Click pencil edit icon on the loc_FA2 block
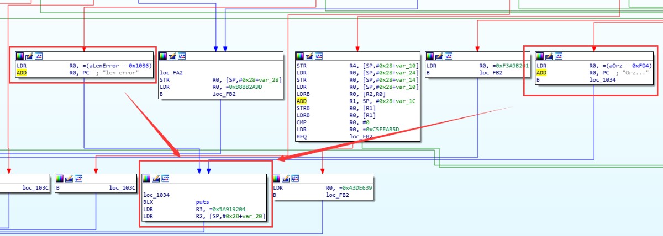This screenshot has height=236, width=663. click(172, 56)
